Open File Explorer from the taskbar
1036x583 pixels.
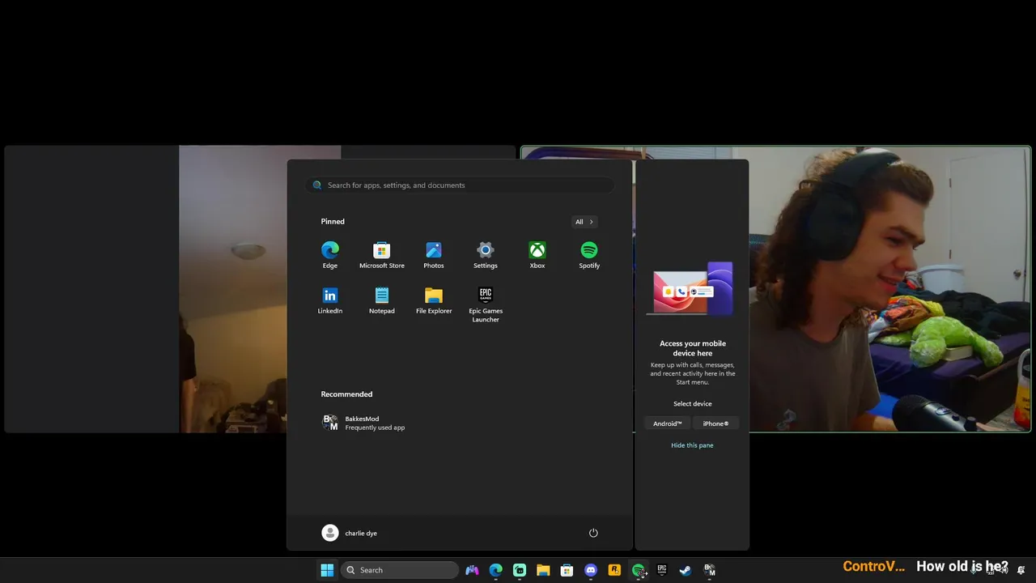[x=543, y=570]
